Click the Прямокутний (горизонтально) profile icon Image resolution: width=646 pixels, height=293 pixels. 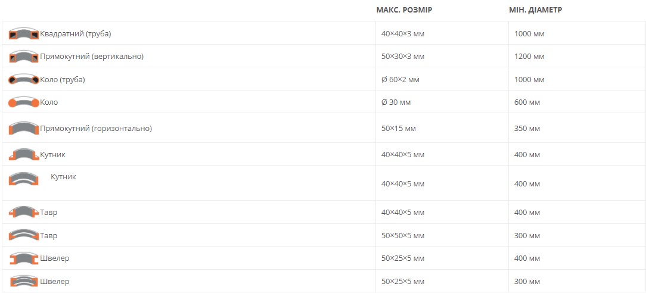(x=24, y=128)
